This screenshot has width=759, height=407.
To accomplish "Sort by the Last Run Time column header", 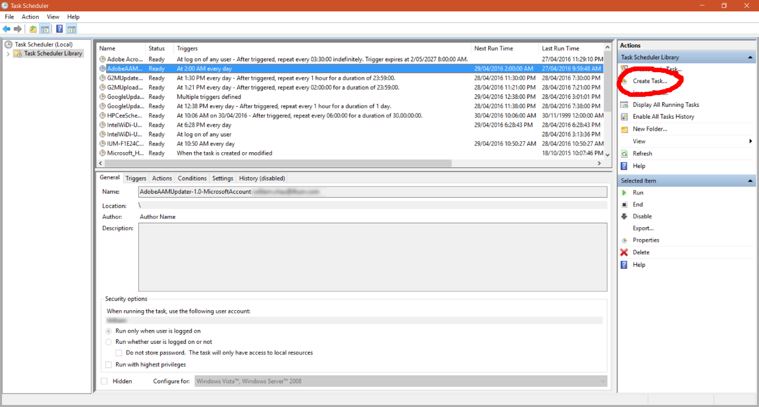I will coord(571,48).
